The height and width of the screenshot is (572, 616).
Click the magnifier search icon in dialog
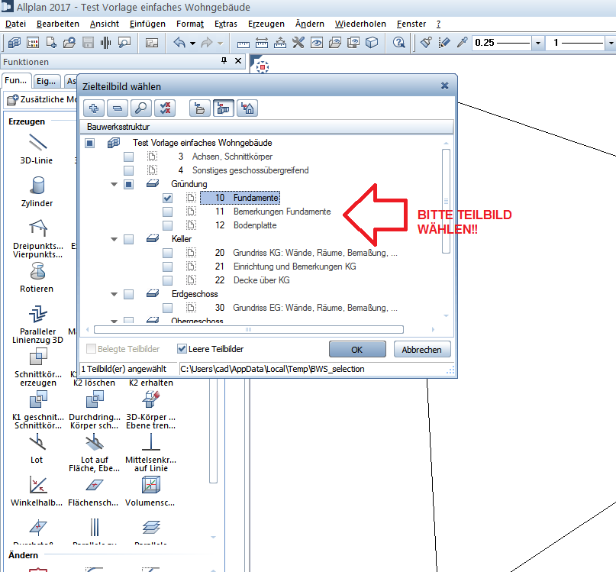(141, 108)
